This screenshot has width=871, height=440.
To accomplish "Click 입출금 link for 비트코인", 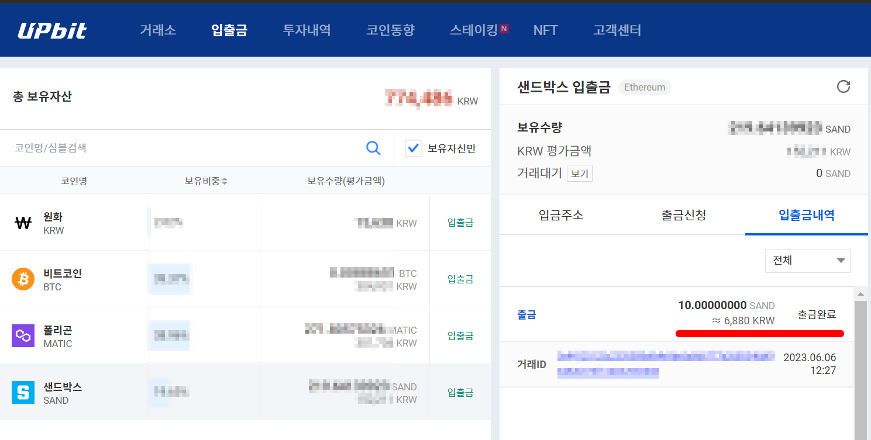I will 460,279.
